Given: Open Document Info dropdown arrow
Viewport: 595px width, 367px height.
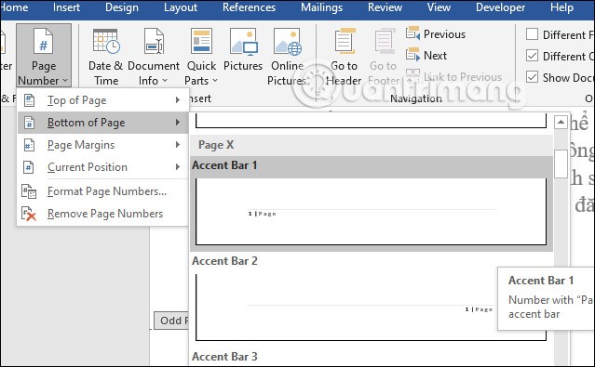Looking at the screenshot, I should click(165, 80).
